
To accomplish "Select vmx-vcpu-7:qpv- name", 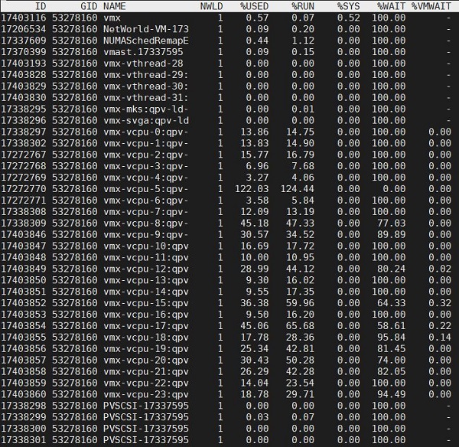I will [146, 212].
